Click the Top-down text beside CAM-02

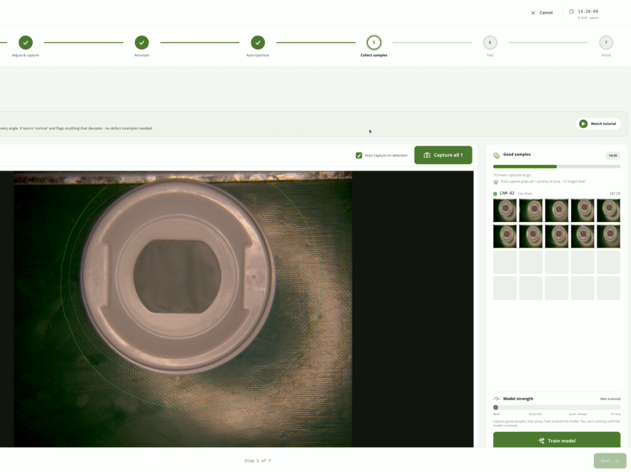click(x=525, y=194)
